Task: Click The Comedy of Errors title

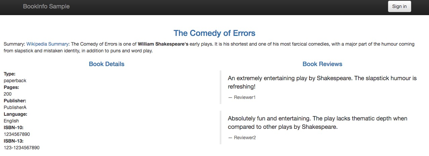Action: [214, 33]
